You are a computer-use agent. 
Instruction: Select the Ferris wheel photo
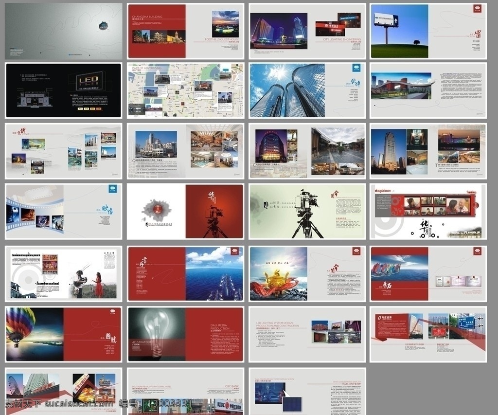click(15, 385)
